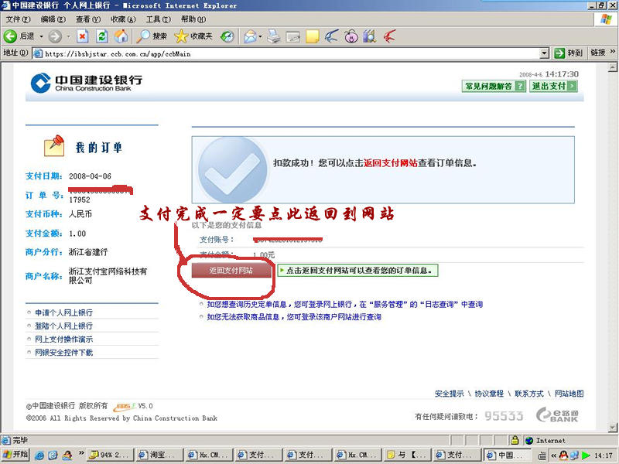Click red 返回支付网站 link in success message
Screen dimensions: 619x464
tap(391, 163)
